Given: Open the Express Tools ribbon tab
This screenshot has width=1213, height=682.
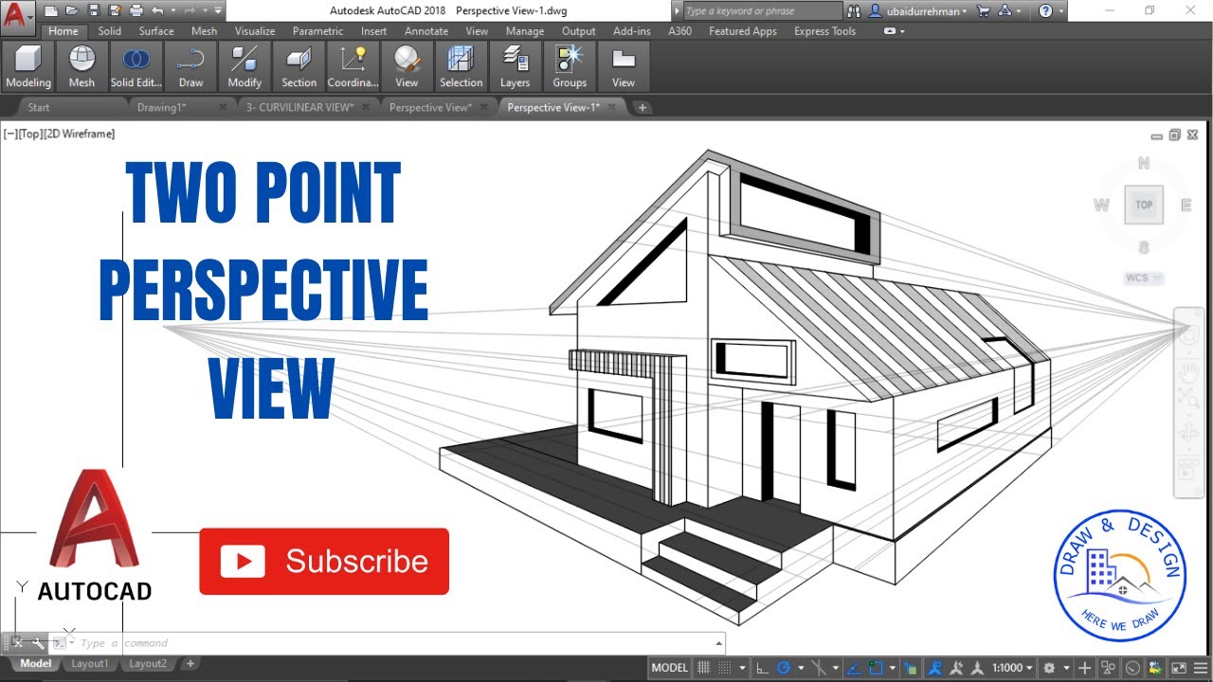Looking at the screenshot, I should click(824, 31).
